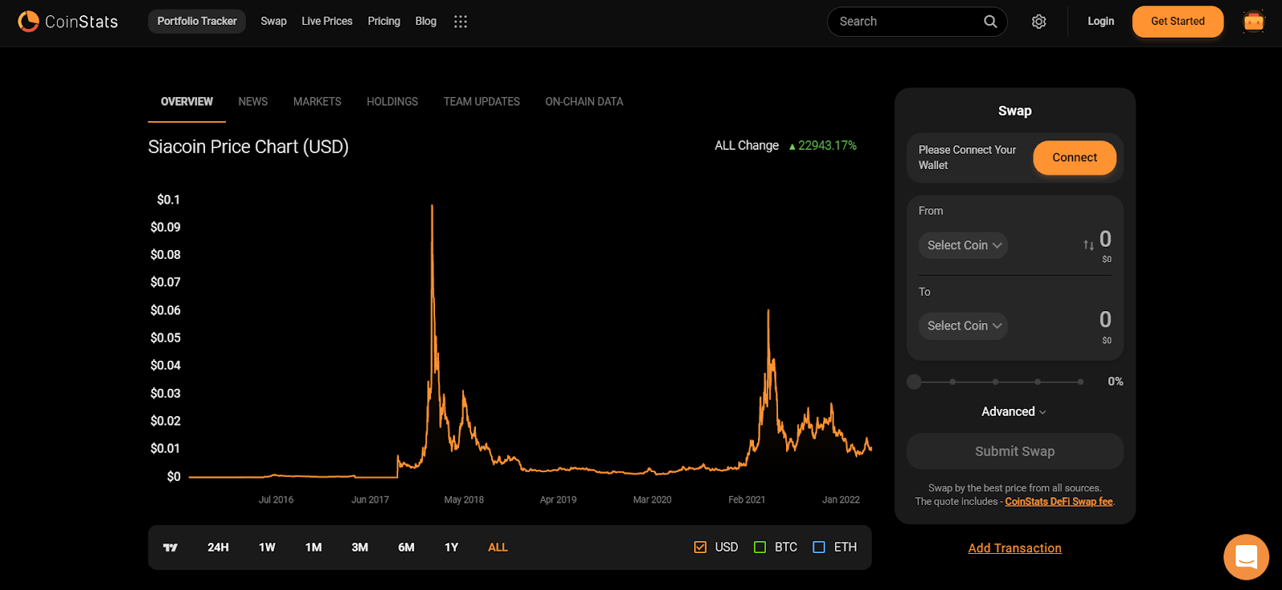Screen dimensions: 1282x590
Task: Open TradingView chart icon
Action: pos(171,548)
